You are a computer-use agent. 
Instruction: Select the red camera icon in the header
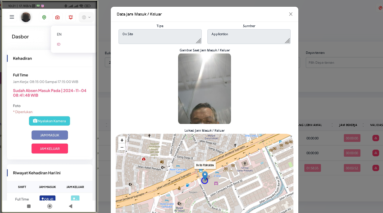pyautogui.click(x=57, y=17)
